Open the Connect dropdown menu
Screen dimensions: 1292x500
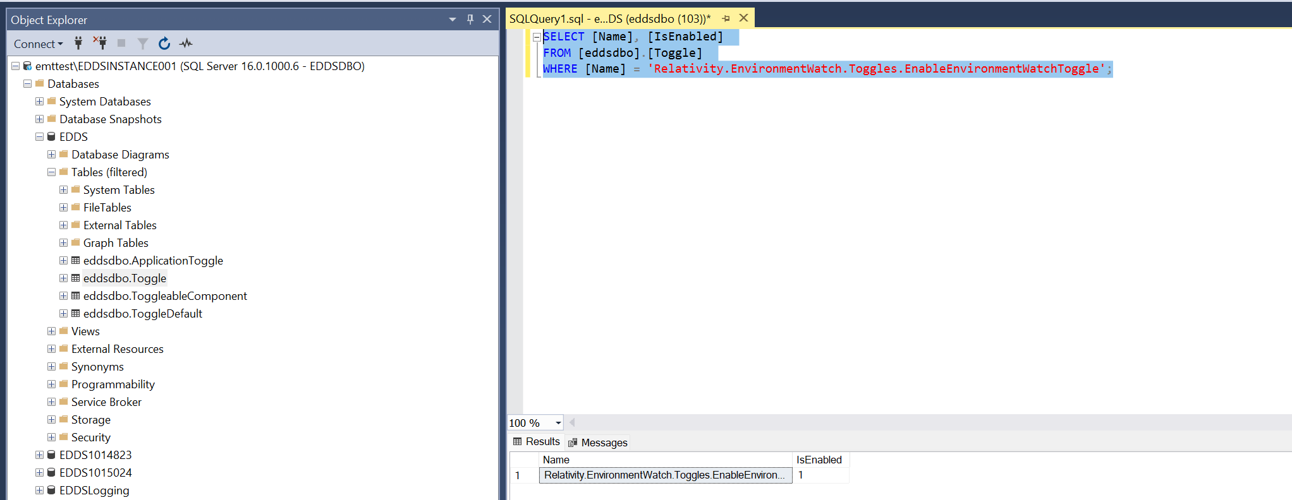pyautogui.click(x=39, y=44)
